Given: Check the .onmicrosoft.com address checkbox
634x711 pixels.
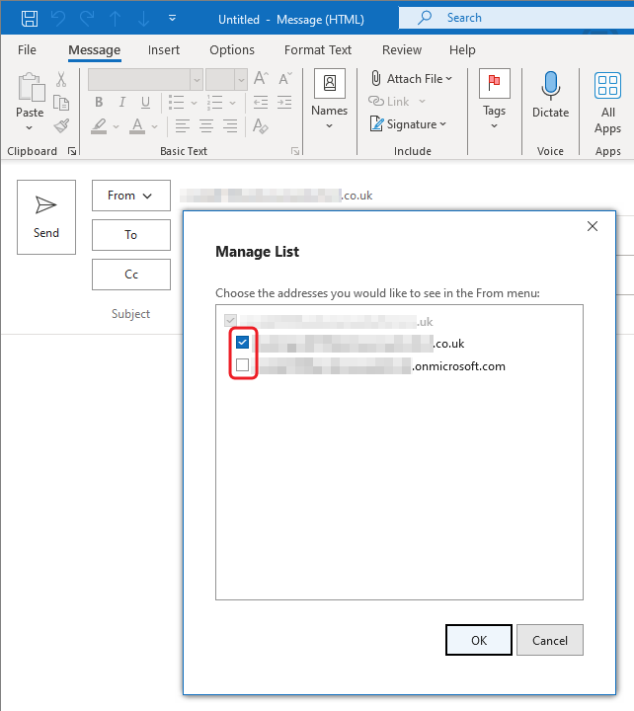Looking at the screenshot, I should coord(243,364).
